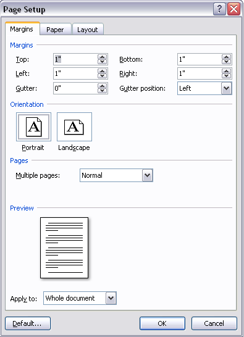Click the help question mark icon
Viewport: 244px width, 337px height.
coord(219,9)
